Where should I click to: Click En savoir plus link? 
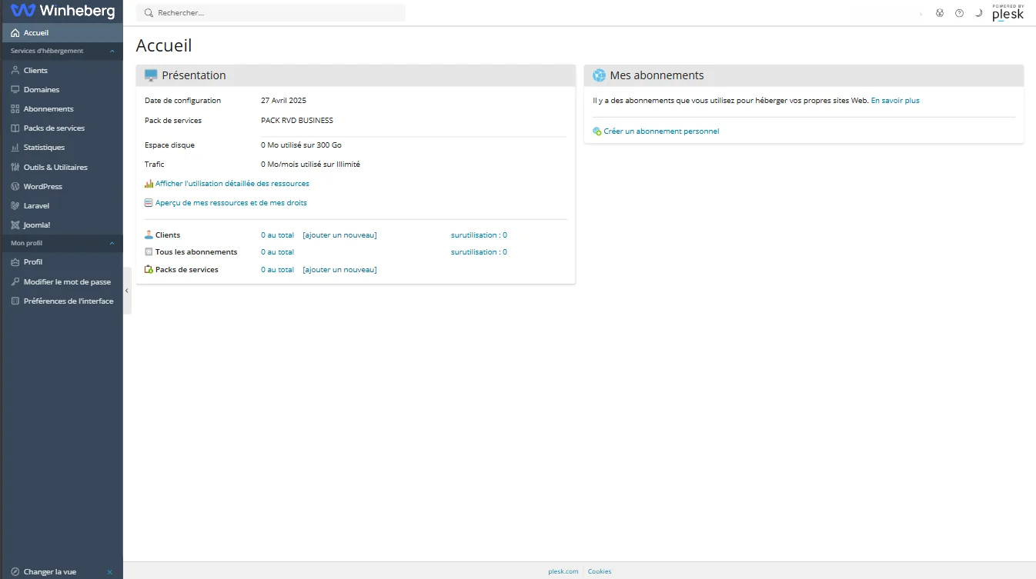coord(895,101)
